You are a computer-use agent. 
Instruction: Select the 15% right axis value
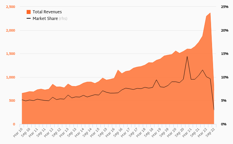[x=224, y=54]
